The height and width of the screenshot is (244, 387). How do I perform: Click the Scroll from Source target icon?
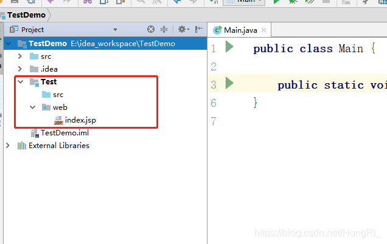[151, 29]
